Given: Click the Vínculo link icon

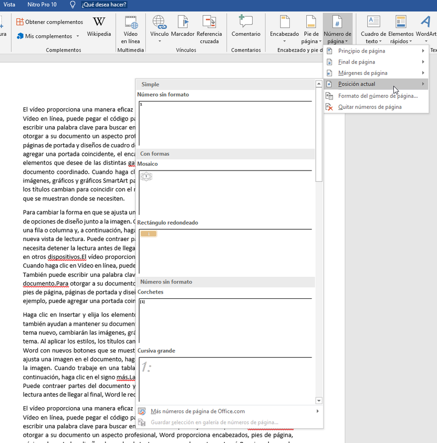Looking at the screenshot, I should click(159, 29).
